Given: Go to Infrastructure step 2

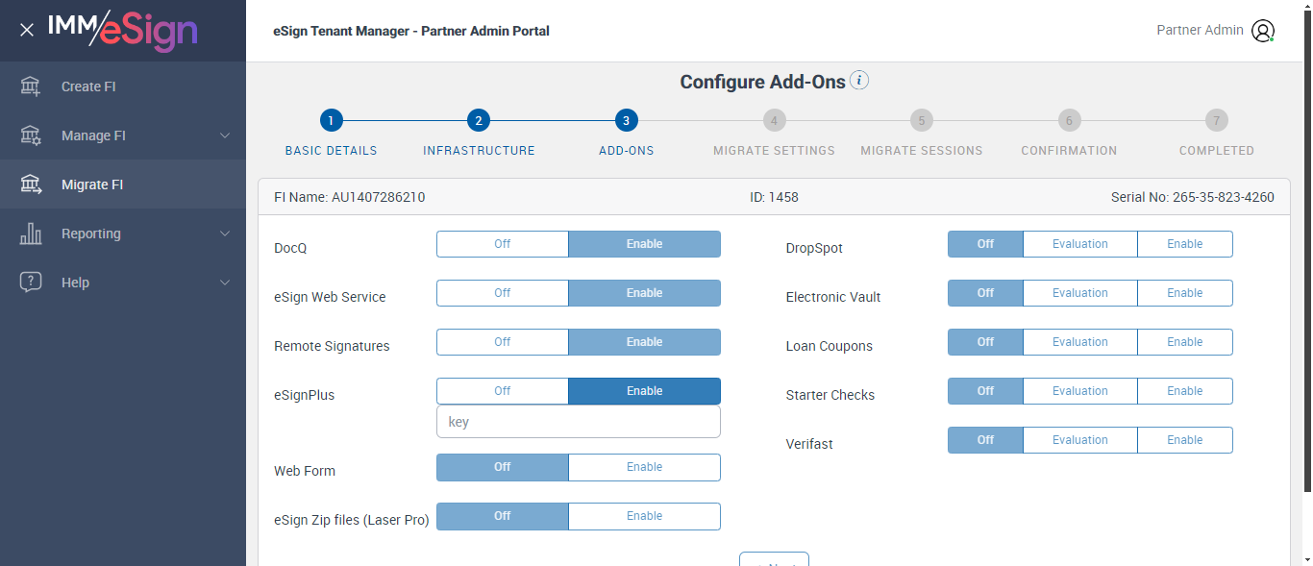Looking at the screenshot, I should (x=479, y=121).
